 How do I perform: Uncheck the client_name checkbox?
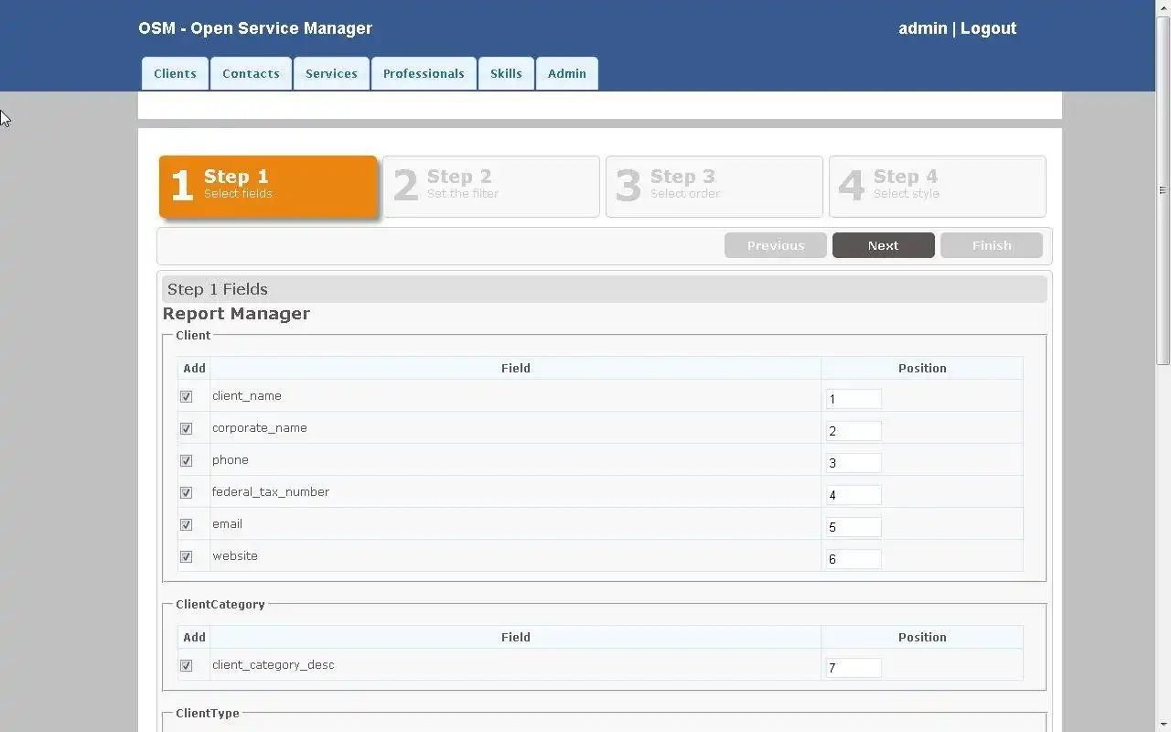[x=187, y=397]
